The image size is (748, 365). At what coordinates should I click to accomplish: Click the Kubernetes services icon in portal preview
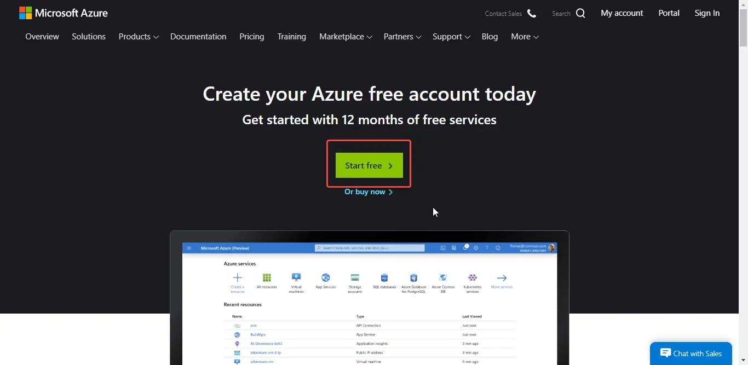click(x=473, y=277)
